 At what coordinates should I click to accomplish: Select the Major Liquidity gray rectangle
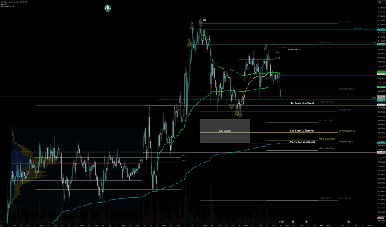225,131
